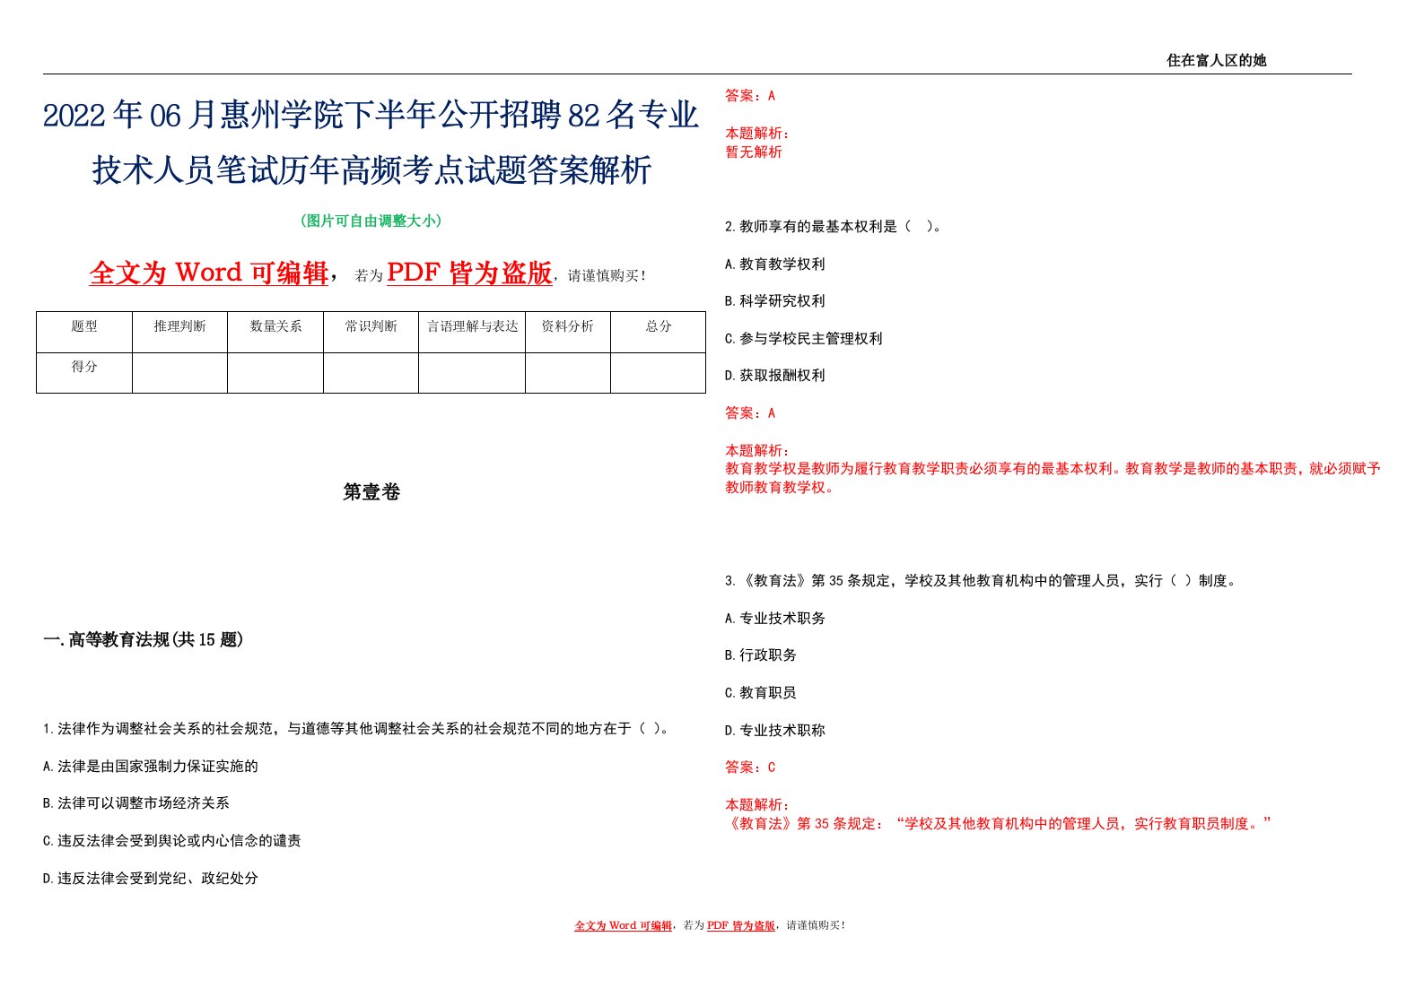Select option B.行政职务
Viewport: 1424px width, 1006px height.
click(761, 655)
